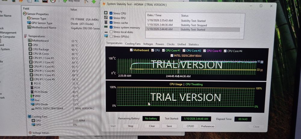The width and height of the screenshot is (301, 139).
Task: Stop the stability test with Stop button
Action: coord(131,126)
